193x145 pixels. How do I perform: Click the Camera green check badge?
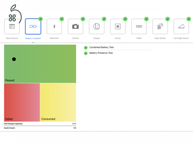(x=83, y=19)
